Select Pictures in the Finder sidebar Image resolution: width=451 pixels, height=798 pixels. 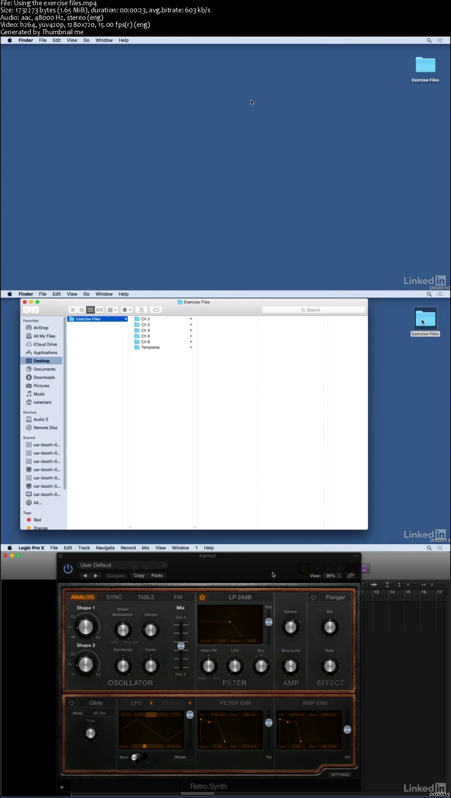click(41, 386)
